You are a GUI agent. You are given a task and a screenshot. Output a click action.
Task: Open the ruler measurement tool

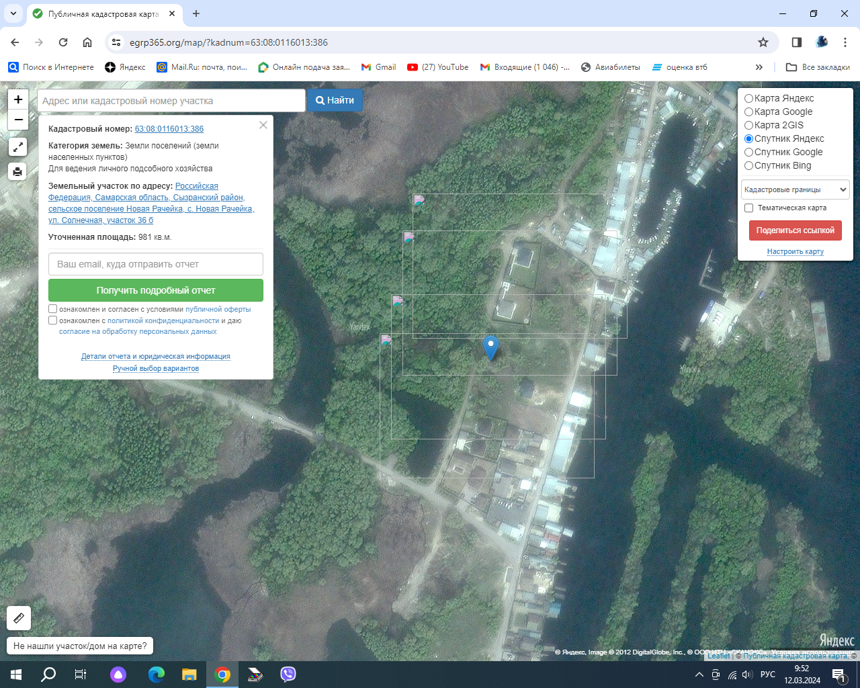point(19,617)
